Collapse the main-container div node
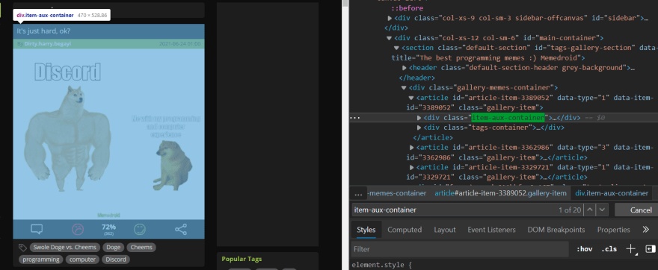The width and height of the screenshot is (658, 270). pyautogui.click(x=390, y=38)
